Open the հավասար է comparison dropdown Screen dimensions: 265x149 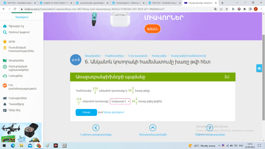[x=120, y=101]
